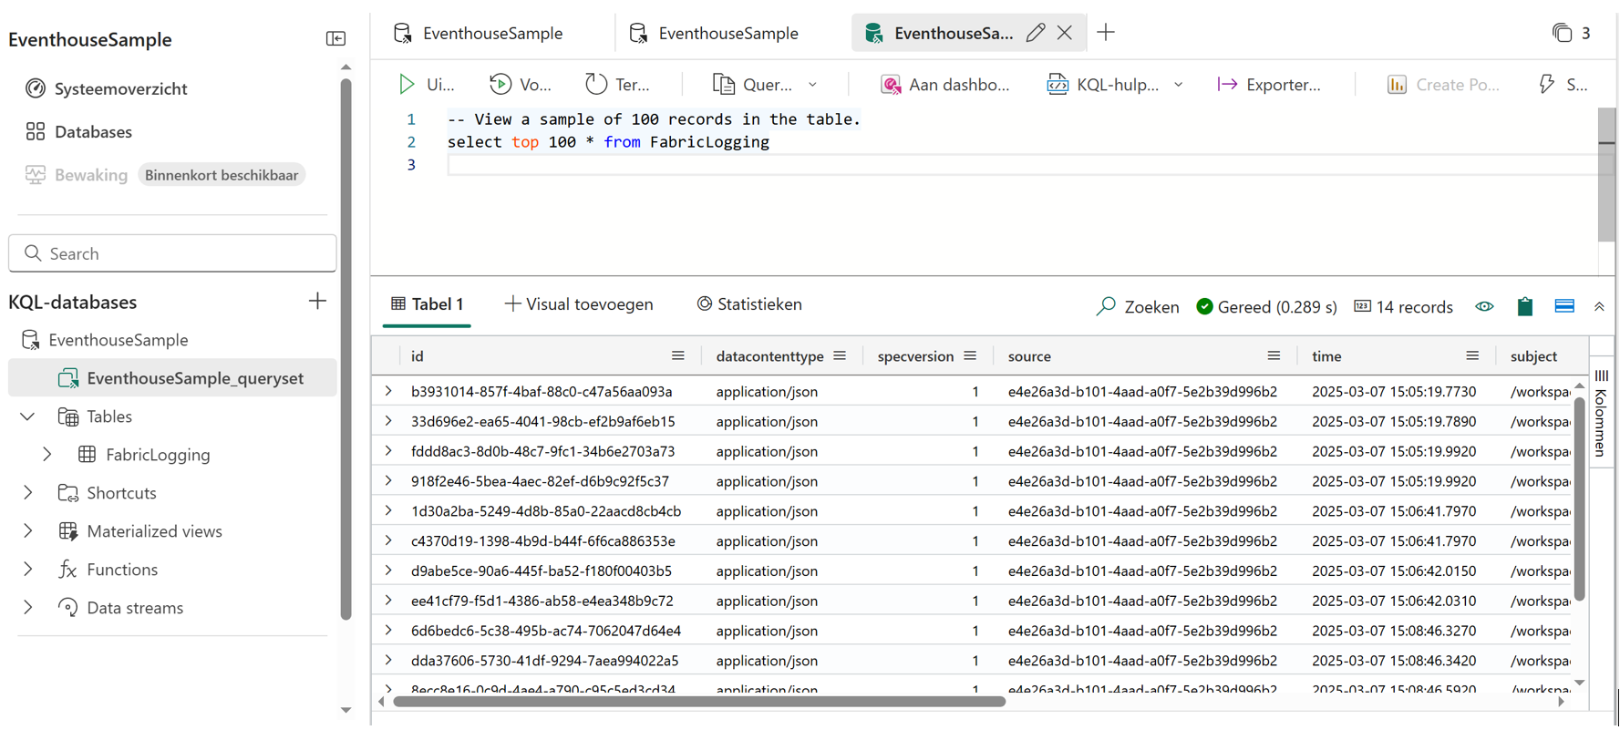1620x730 pixels.
Task: Close the active EventhouseSa... tab
Action: [1065, 33]
